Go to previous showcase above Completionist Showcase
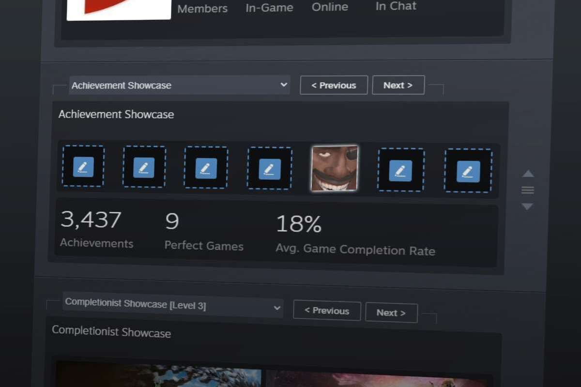The image size is (581, 387). pos(327,311)
